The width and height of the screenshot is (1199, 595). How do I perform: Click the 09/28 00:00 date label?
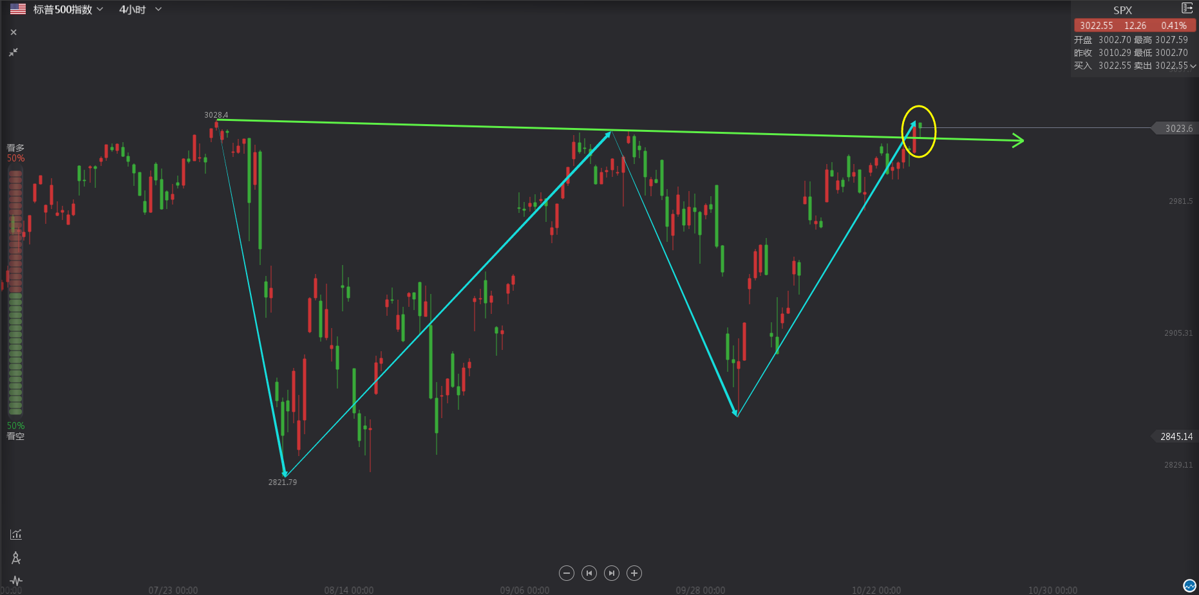(701, 590)
